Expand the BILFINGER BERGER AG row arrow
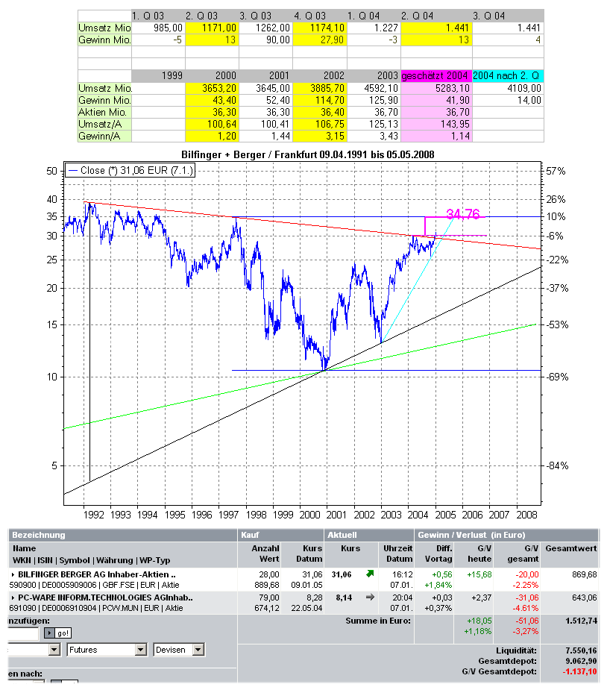Viewport: 607px width, 690px height. 13,574
